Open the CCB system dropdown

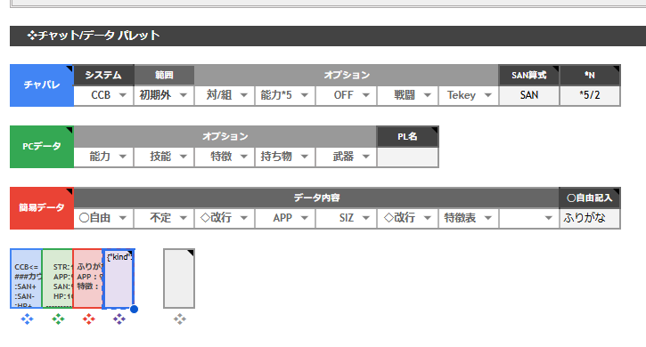click(x=123, y=95)
